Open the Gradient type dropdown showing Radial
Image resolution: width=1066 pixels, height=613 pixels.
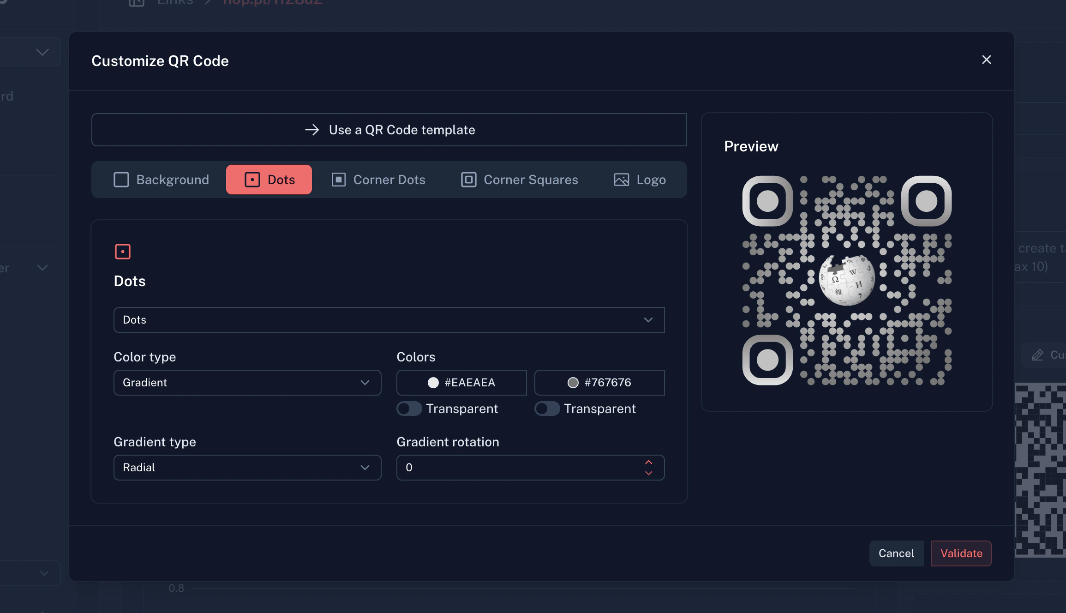coord(247,467)
